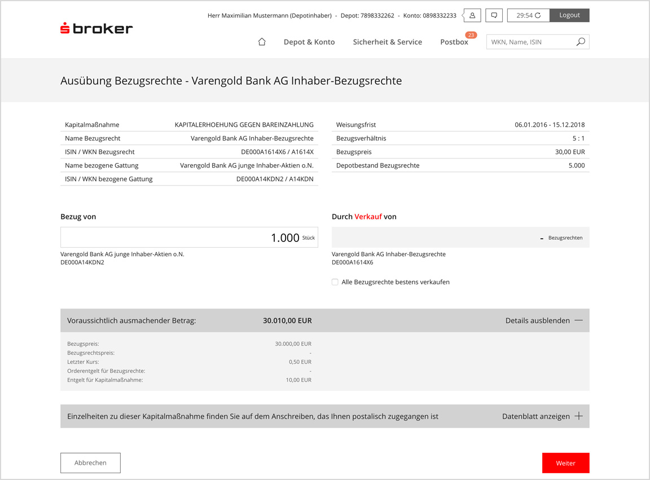The height and width of the screenshot is (480, 650).
Task: Open the feedback chat icon
Action: 494,15
